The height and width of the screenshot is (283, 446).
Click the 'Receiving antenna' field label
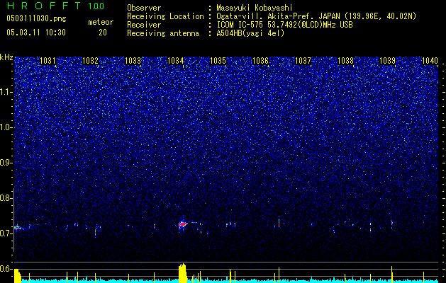[x=163, y=33]
